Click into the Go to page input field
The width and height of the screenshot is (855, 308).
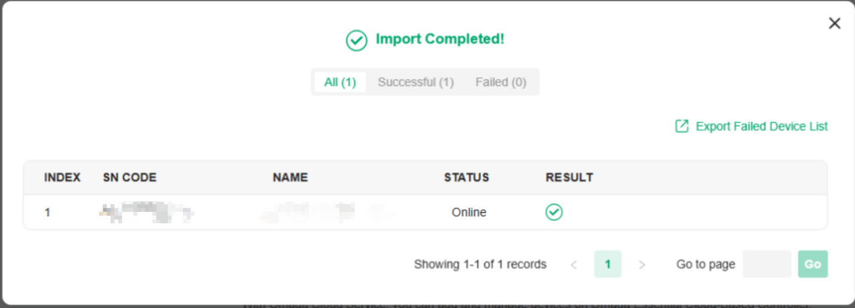click(x=766, y=264)
